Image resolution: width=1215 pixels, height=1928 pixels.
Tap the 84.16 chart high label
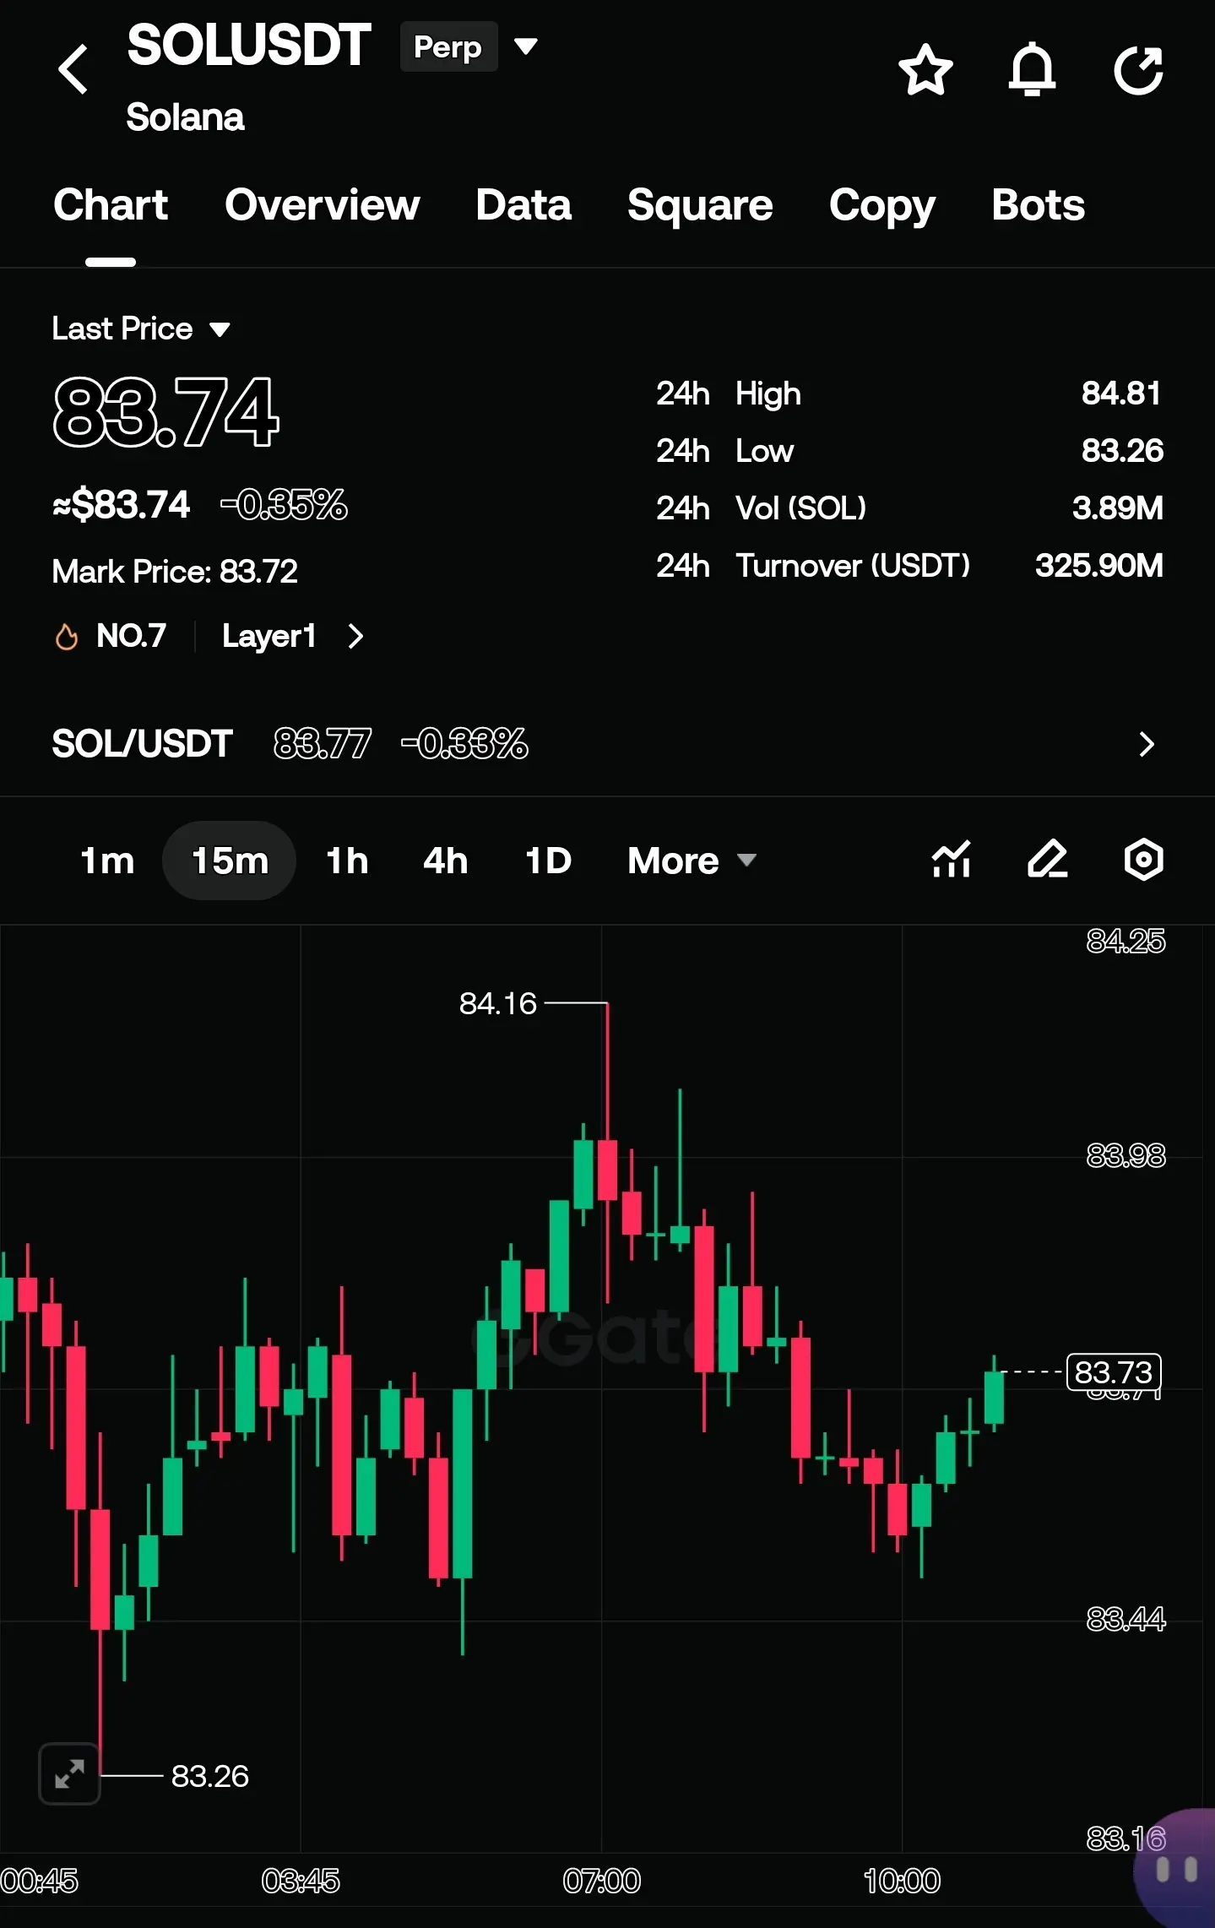pos(498,1003)
